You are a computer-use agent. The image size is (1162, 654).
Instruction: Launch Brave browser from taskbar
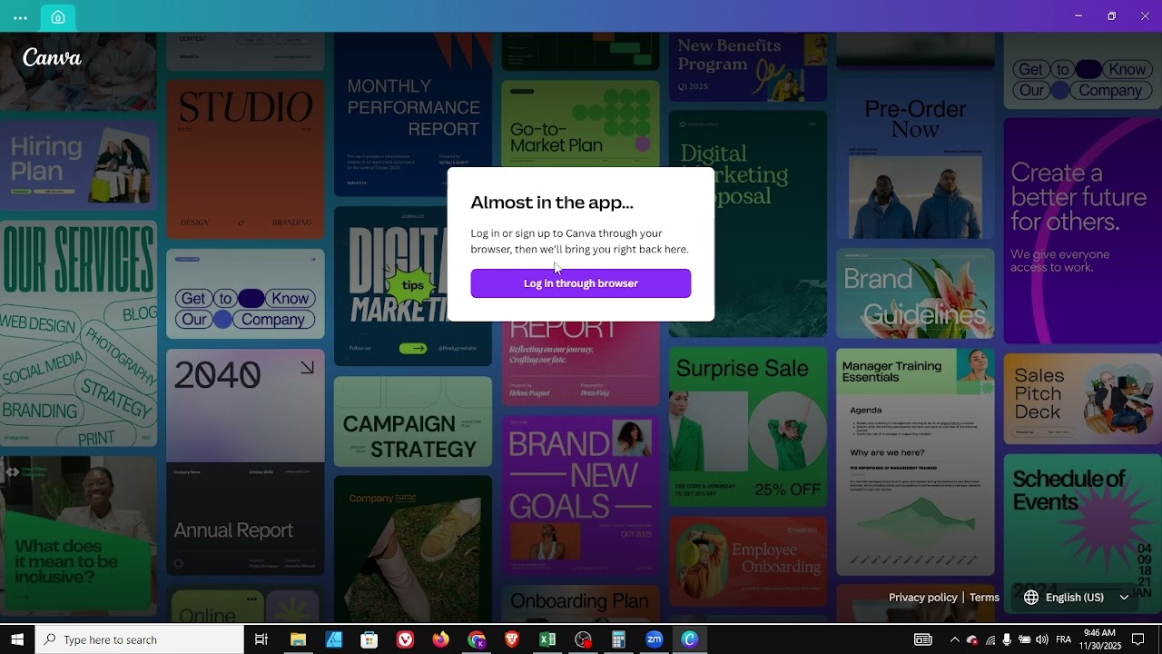[512, 639]
